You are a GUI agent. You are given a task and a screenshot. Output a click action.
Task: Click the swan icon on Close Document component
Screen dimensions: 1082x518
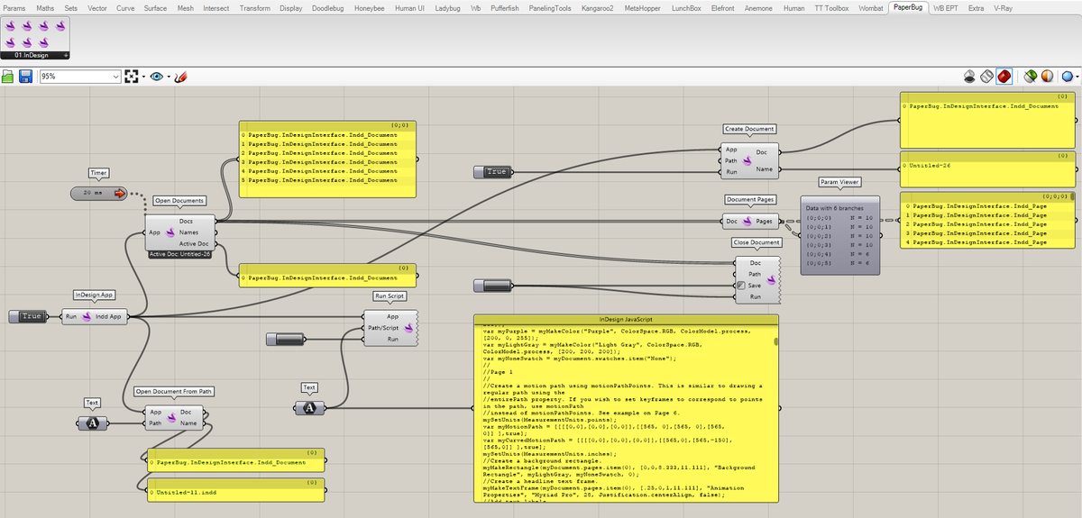(769, 279)
